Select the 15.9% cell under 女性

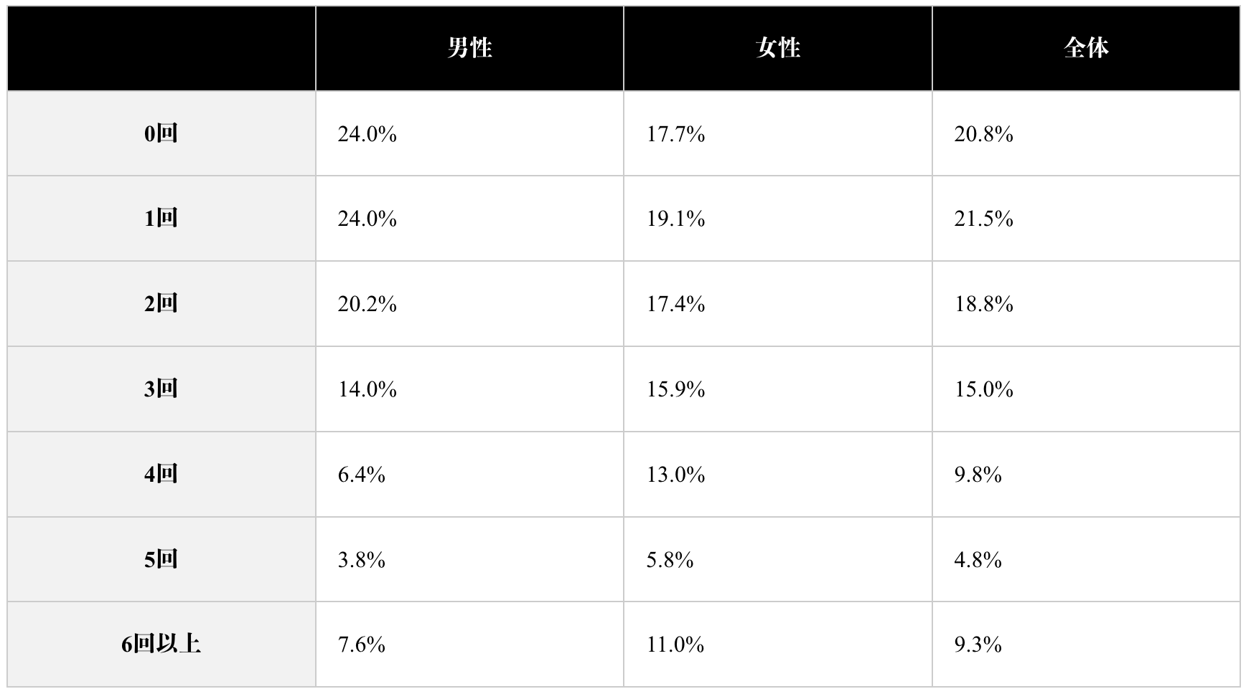coord(675,389)
